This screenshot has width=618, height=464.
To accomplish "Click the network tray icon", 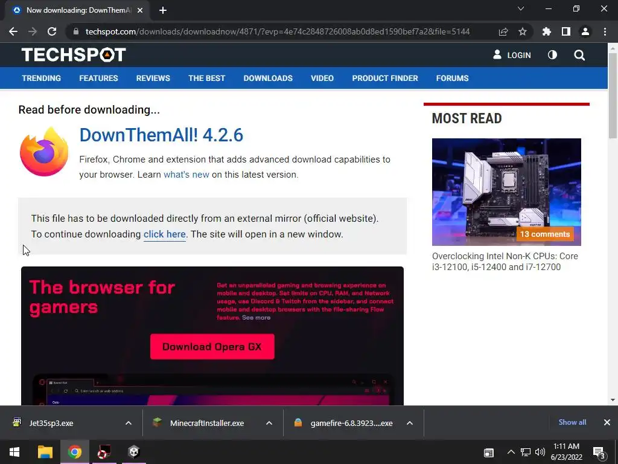I will point(525,452).
